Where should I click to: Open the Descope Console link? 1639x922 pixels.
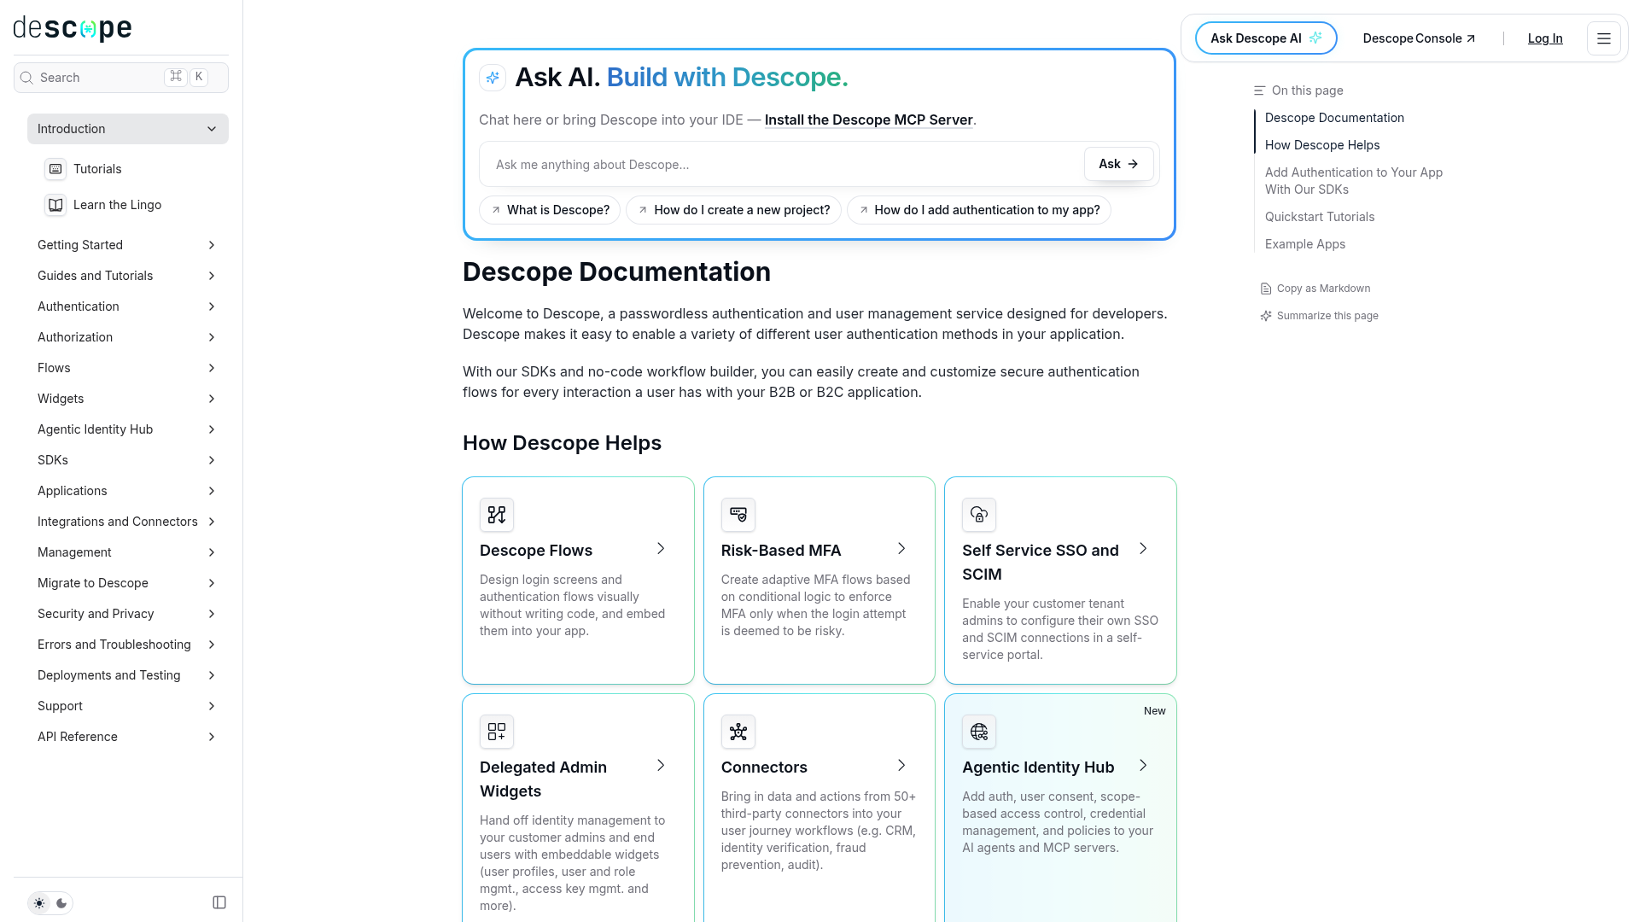(x=1419, y=38)
